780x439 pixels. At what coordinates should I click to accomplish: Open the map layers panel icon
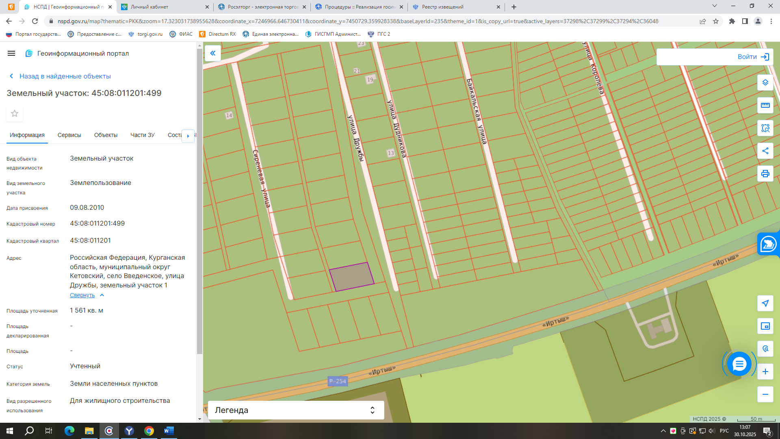[765, 83]
